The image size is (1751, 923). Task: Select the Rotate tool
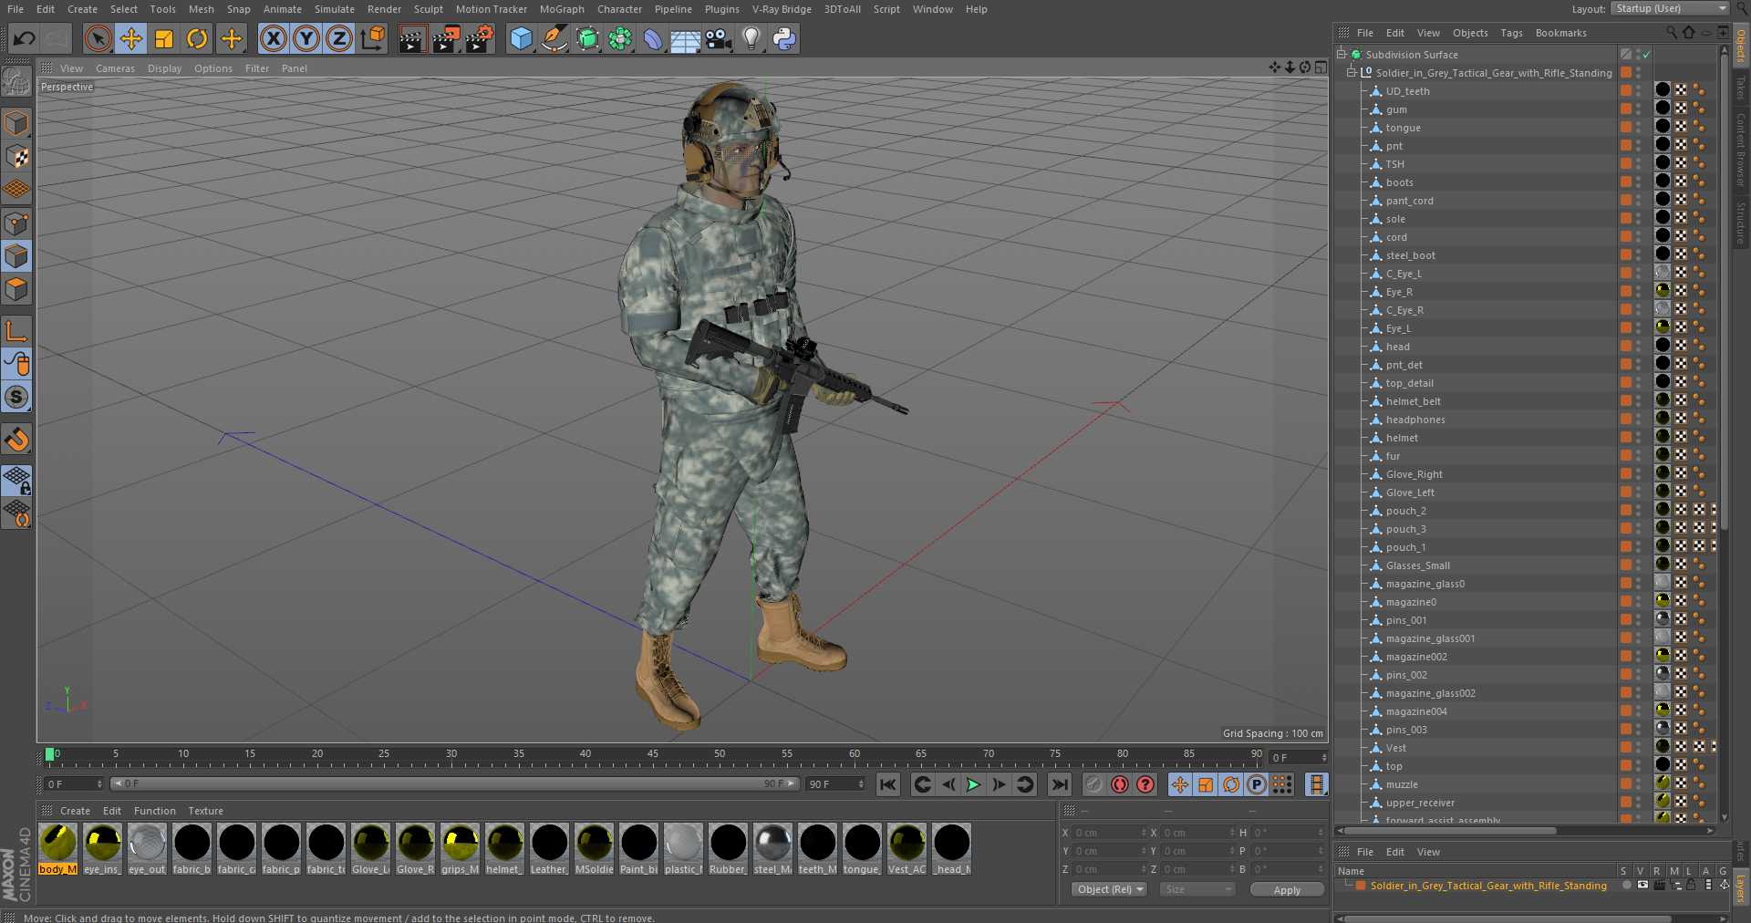coord(197,38)
